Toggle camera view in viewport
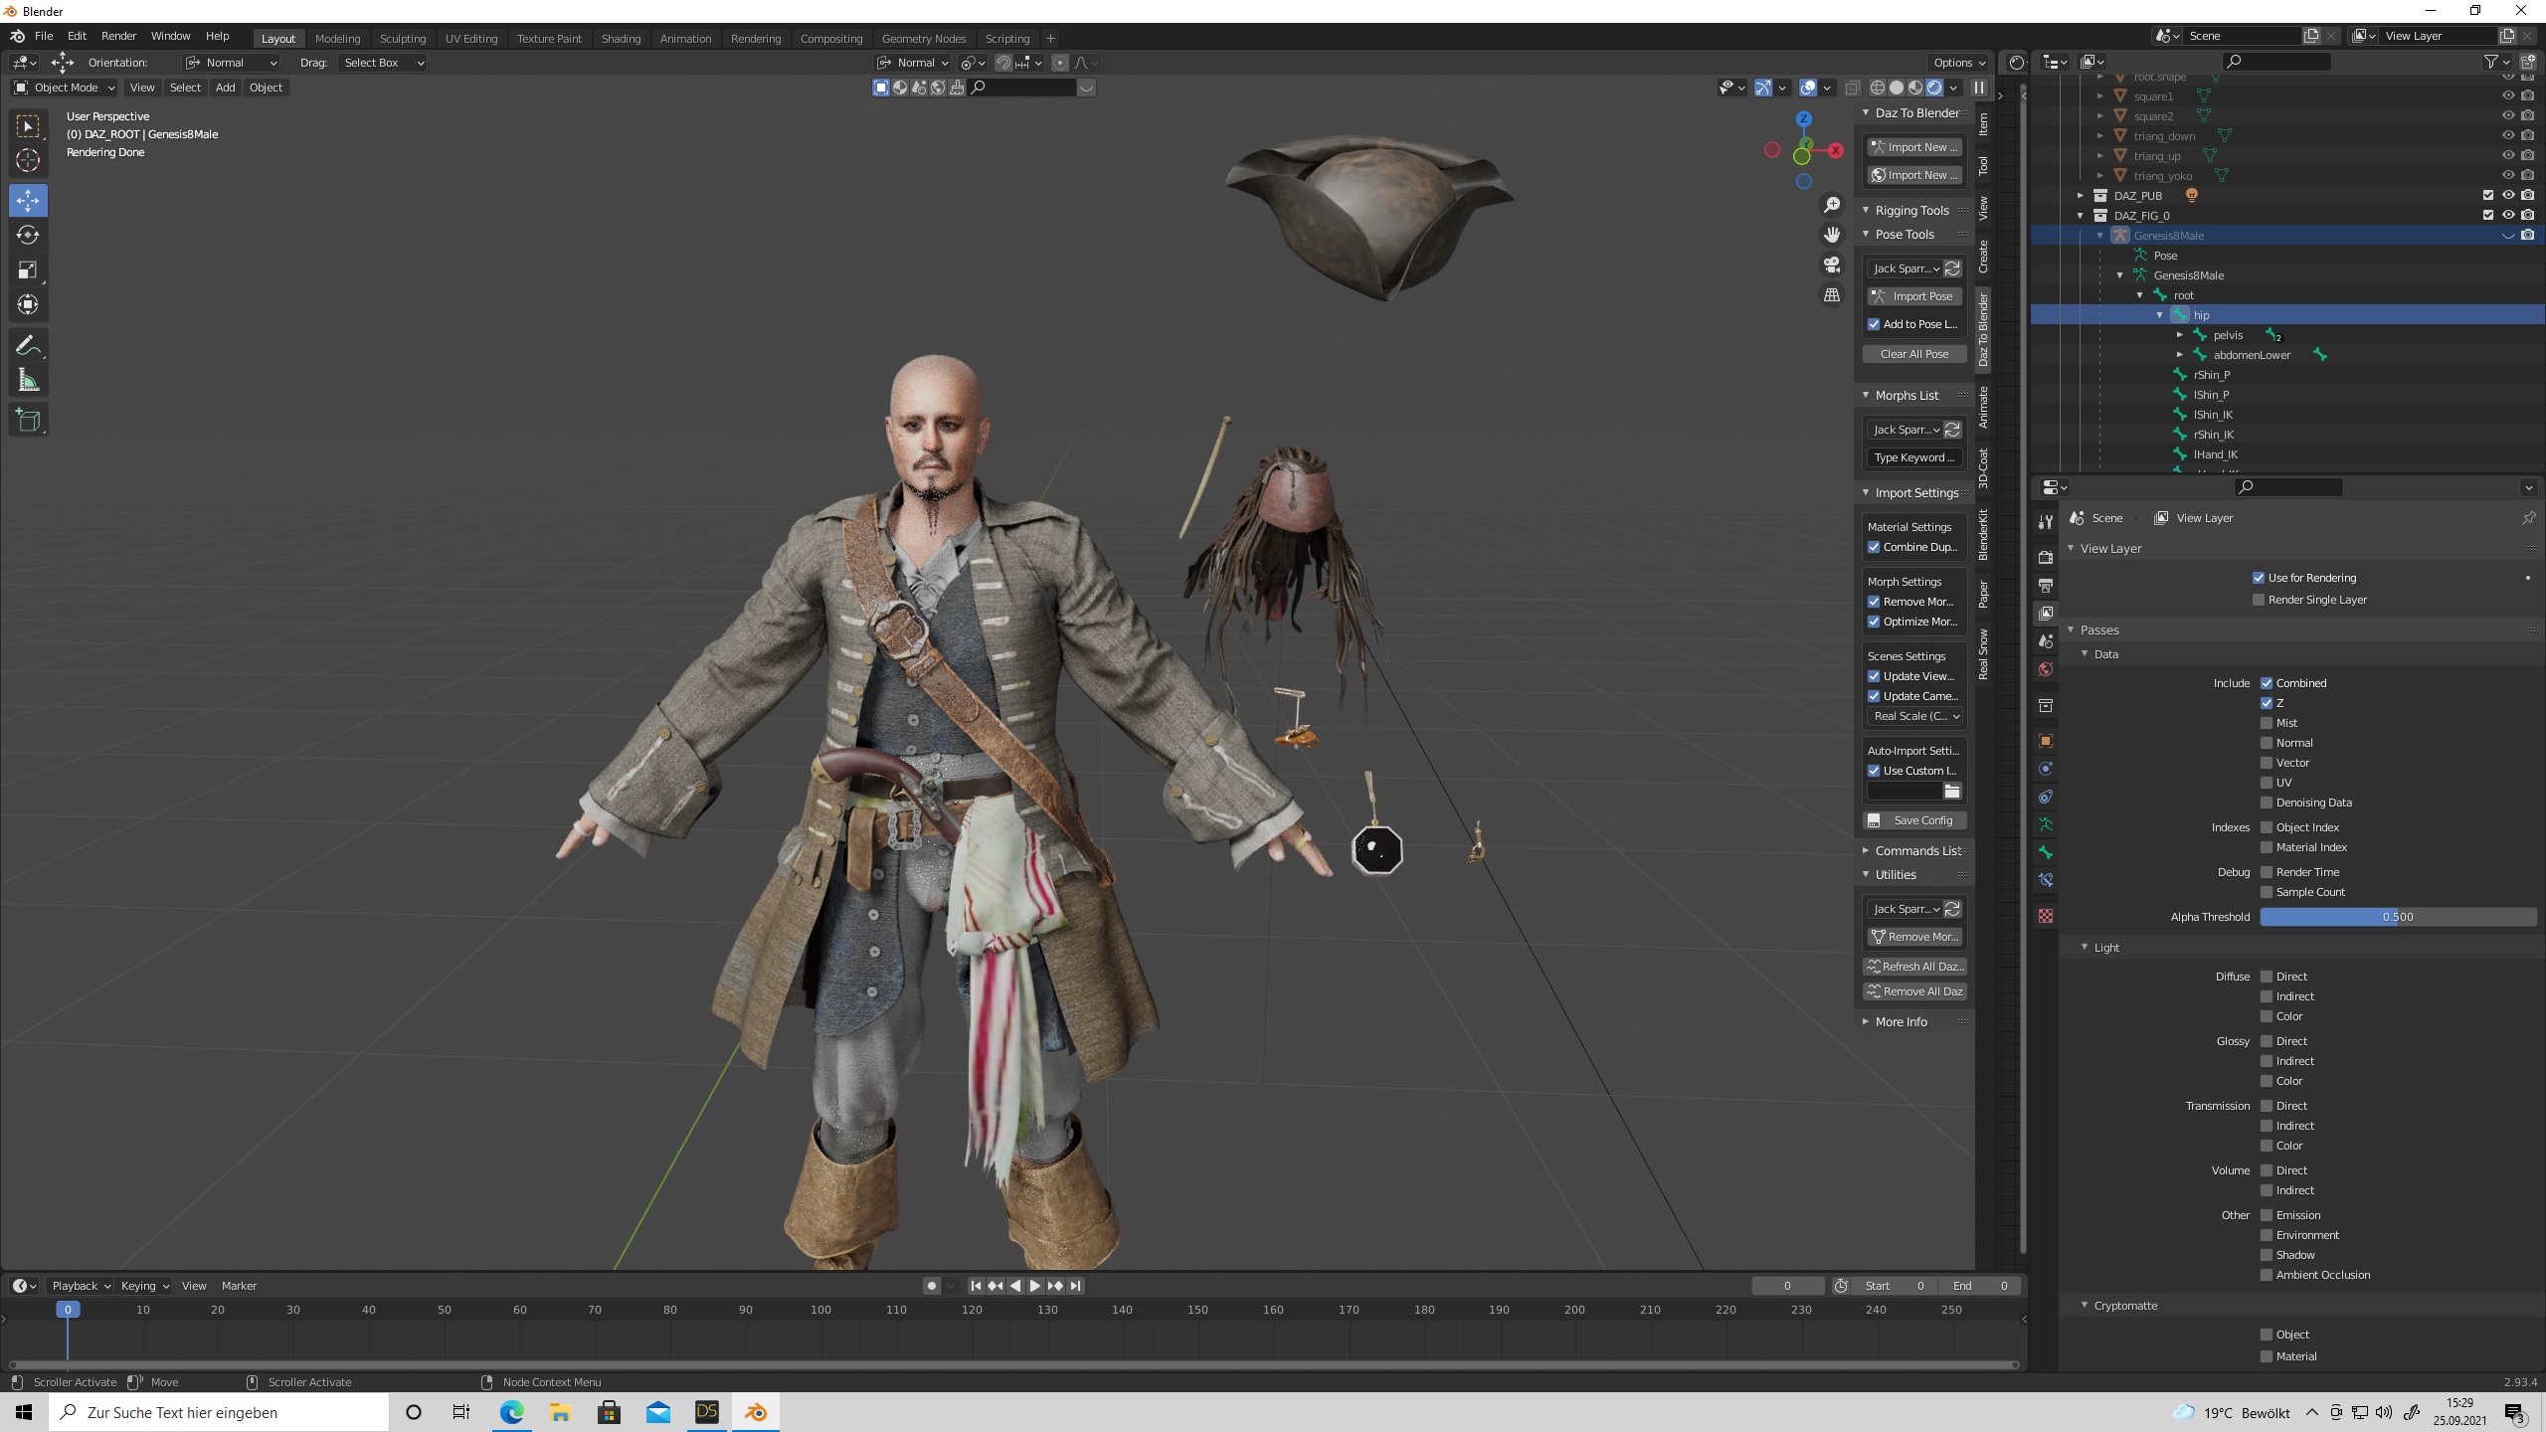Viewport: 2546px width, 1432px height. point(1831,265)
